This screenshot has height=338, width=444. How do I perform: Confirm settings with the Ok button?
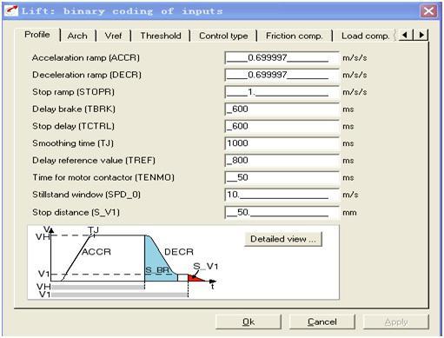point(249,321)
